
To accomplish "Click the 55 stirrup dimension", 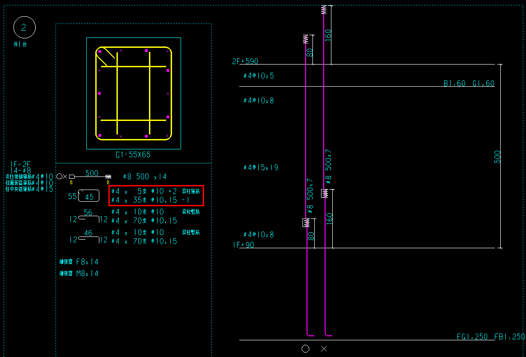I will point(72,196).
